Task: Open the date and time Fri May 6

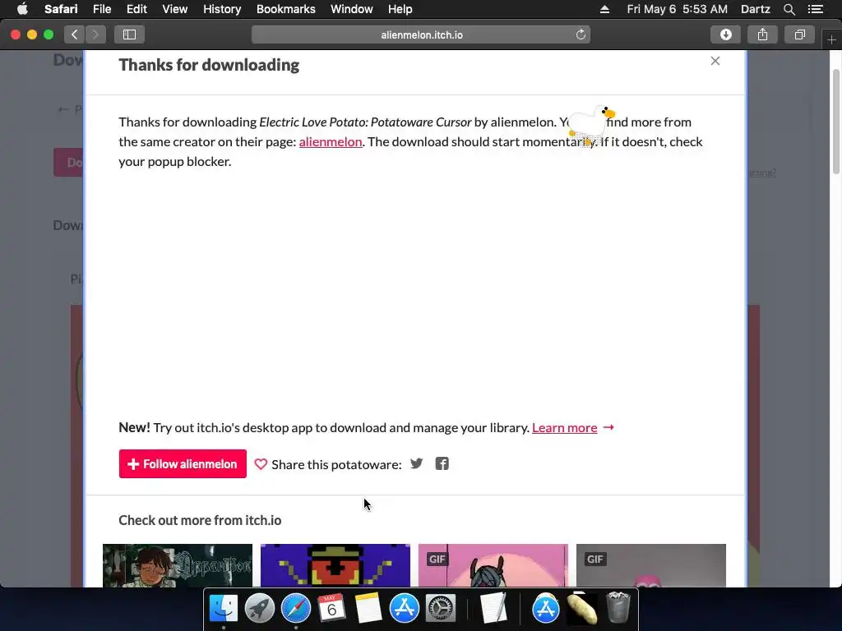Action: tap(678, 9)
